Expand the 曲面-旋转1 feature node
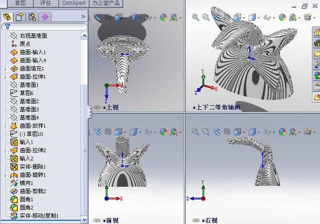Viewport: 320px width, 224px height. point(6,175)
